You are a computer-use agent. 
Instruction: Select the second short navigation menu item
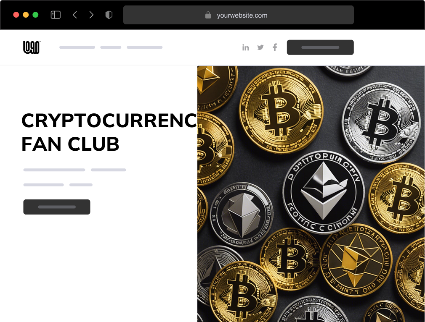point(111,47)
